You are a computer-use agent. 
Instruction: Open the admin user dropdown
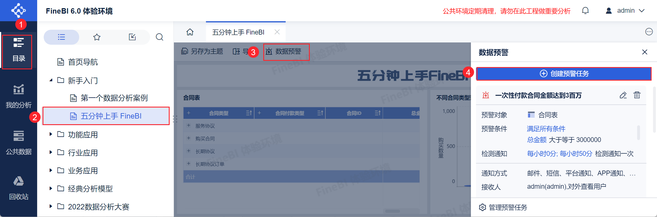(x=625, y=11)
